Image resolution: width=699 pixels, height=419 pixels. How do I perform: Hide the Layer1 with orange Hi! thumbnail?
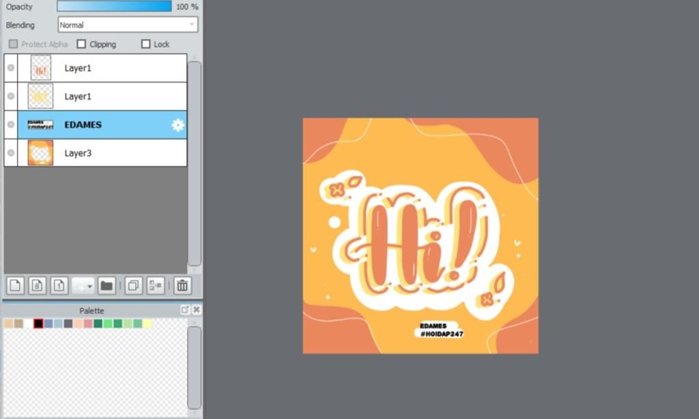(11, 68)
